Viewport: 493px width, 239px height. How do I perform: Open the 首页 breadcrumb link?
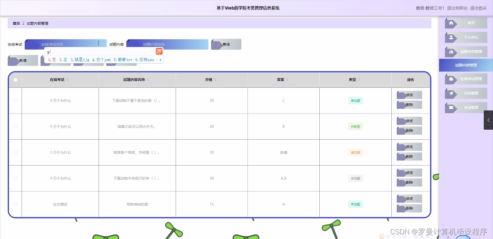tap(15, 23)
